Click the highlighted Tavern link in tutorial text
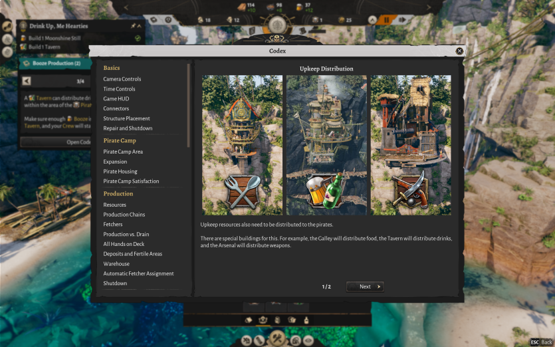Viewport: 555px width, 347px height. [44, 98]
